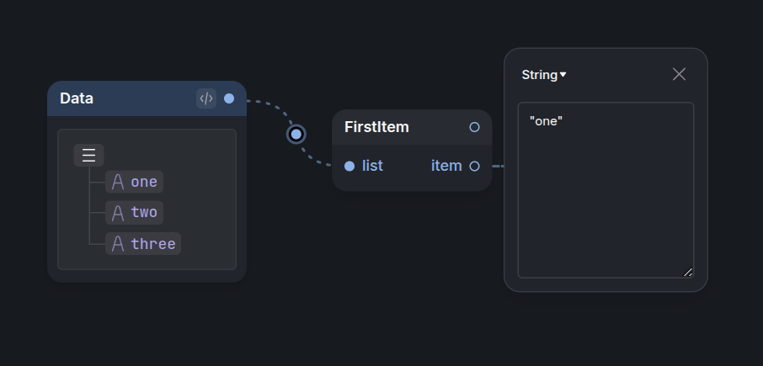This screenshot has height=366, width=763.
Task: Click the text area resize grip corner
Action: click(x=687, y=273)
